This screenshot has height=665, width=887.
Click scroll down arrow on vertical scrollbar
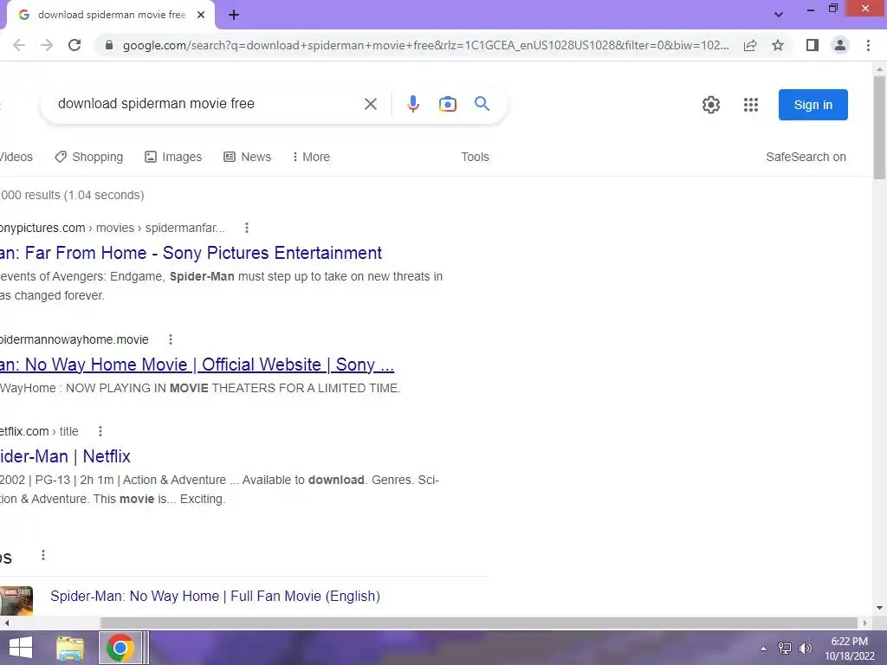tap(879, 608)
